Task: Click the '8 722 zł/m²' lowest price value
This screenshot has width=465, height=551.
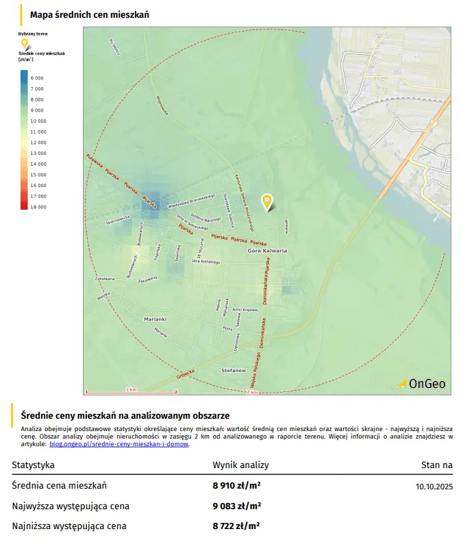Action: pyautogui.click(x=236, y=526)
